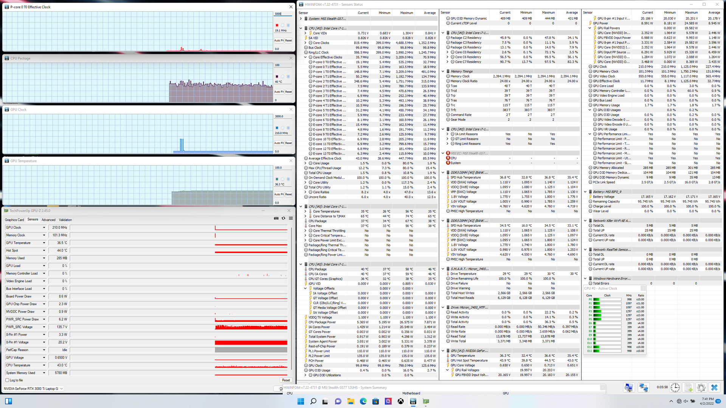Click HWiNFO summary magnifier monitor icon
Image resolution: width=726 pixels, height=408 pixels.
(628, 388)
